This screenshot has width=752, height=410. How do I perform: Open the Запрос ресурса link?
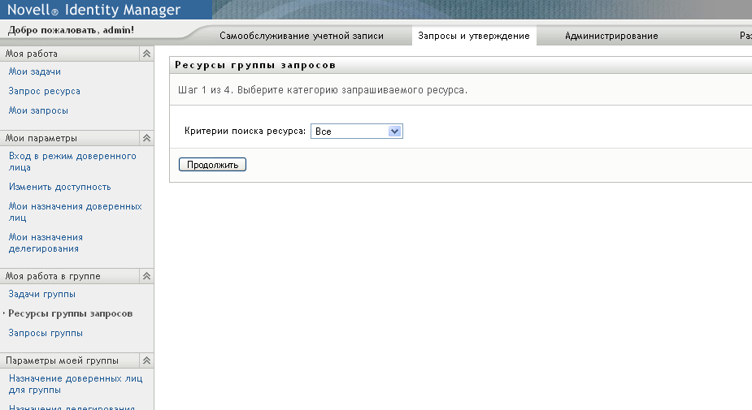[x=44, y=91]
